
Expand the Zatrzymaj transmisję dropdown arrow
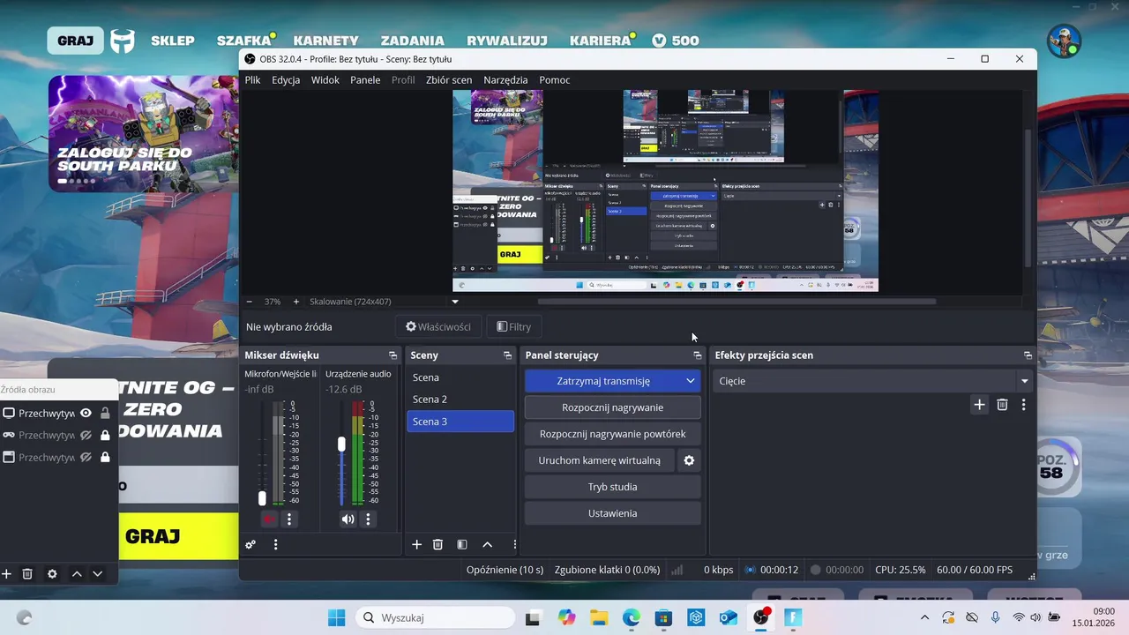pyautogui.click(x=691, y=381)
